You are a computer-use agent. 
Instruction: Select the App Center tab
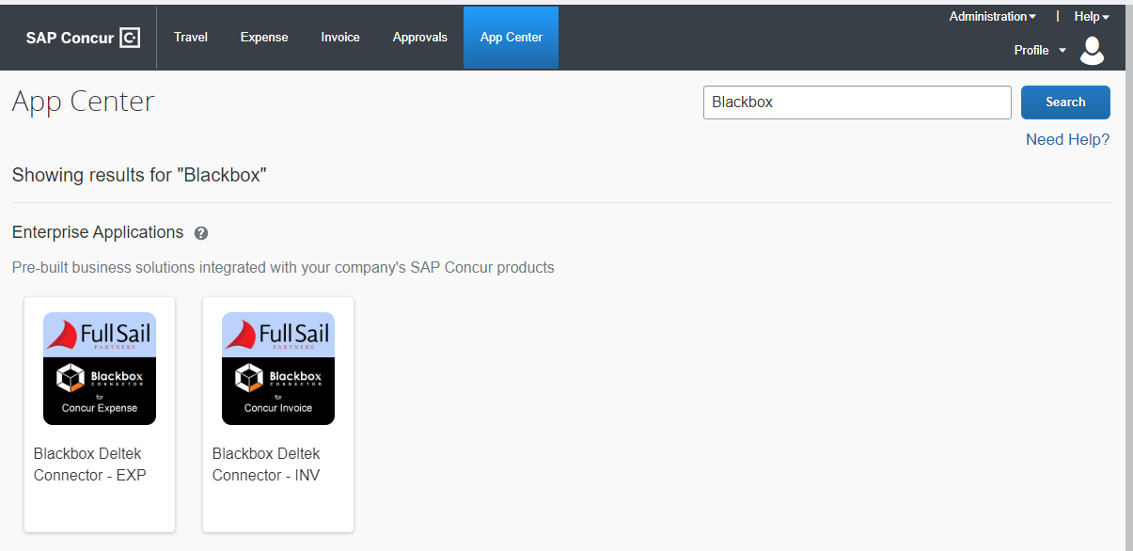pyautogui.click(x=511, y=38)
